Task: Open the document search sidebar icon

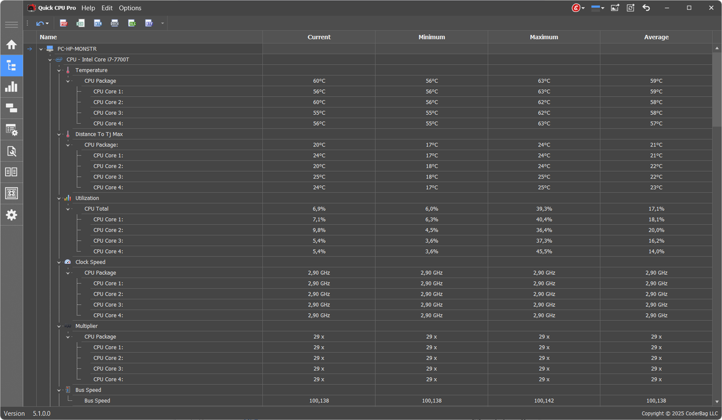Action: click(x=11, y=151)
